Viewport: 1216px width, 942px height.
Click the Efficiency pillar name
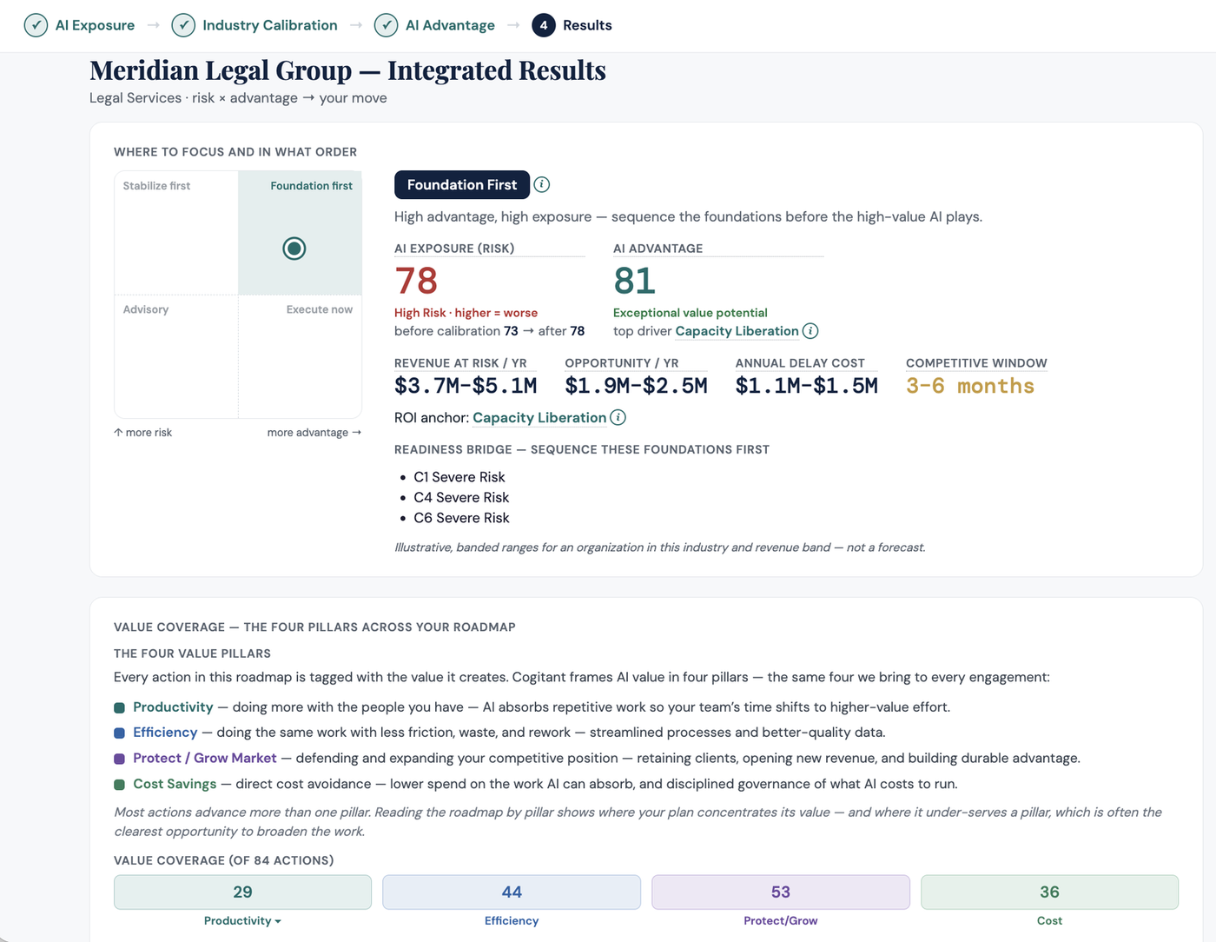(165, 733)
